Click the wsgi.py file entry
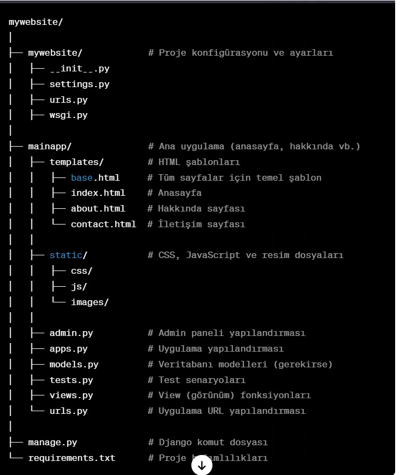The image size is (400, 475). [68, 115]
